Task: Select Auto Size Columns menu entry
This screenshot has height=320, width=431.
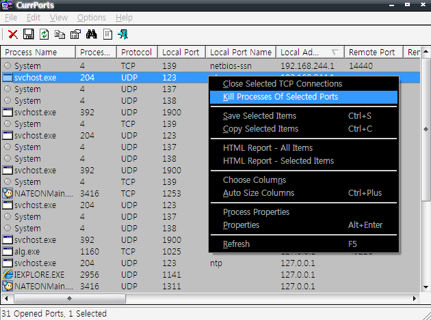Action: (304, 193)
